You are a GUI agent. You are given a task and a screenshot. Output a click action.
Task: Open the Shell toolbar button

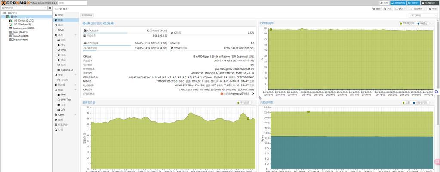pyautogui.click(x=399, y=9)
